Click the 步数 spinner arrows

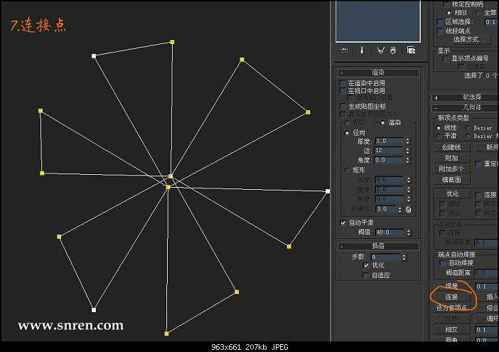tap(404, 257)
